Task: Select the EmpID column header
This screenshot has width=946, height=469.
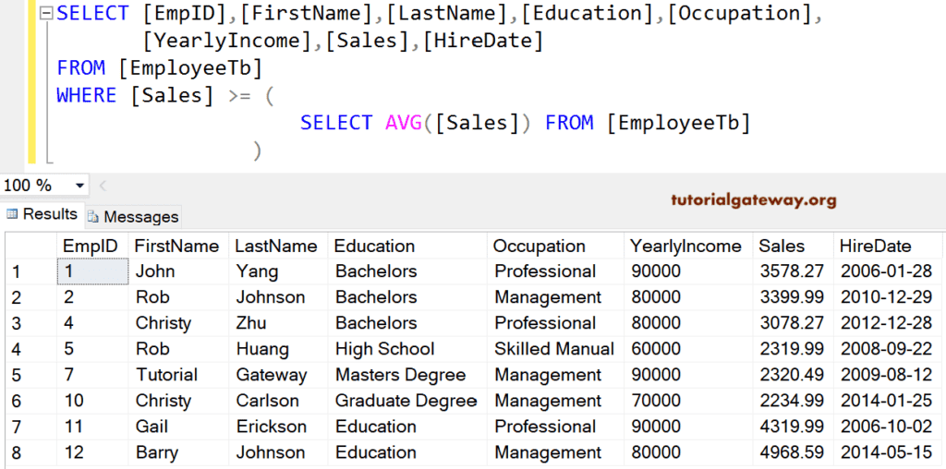Action: [x=91, y=246]
